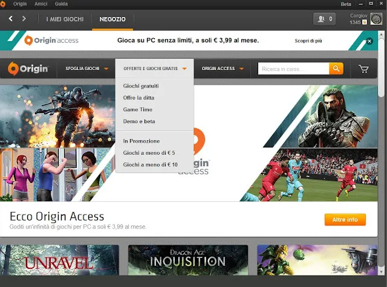Click the Altre info button

click(345, 220)
